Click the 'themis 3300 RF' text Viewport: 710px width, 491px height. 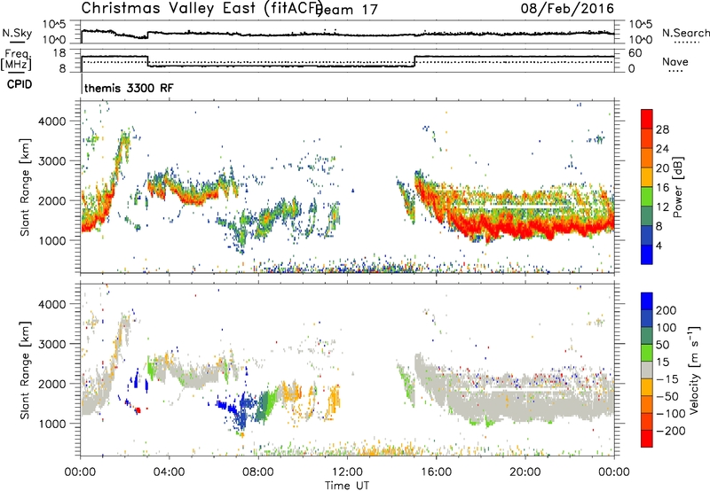(x=129, y=88)
